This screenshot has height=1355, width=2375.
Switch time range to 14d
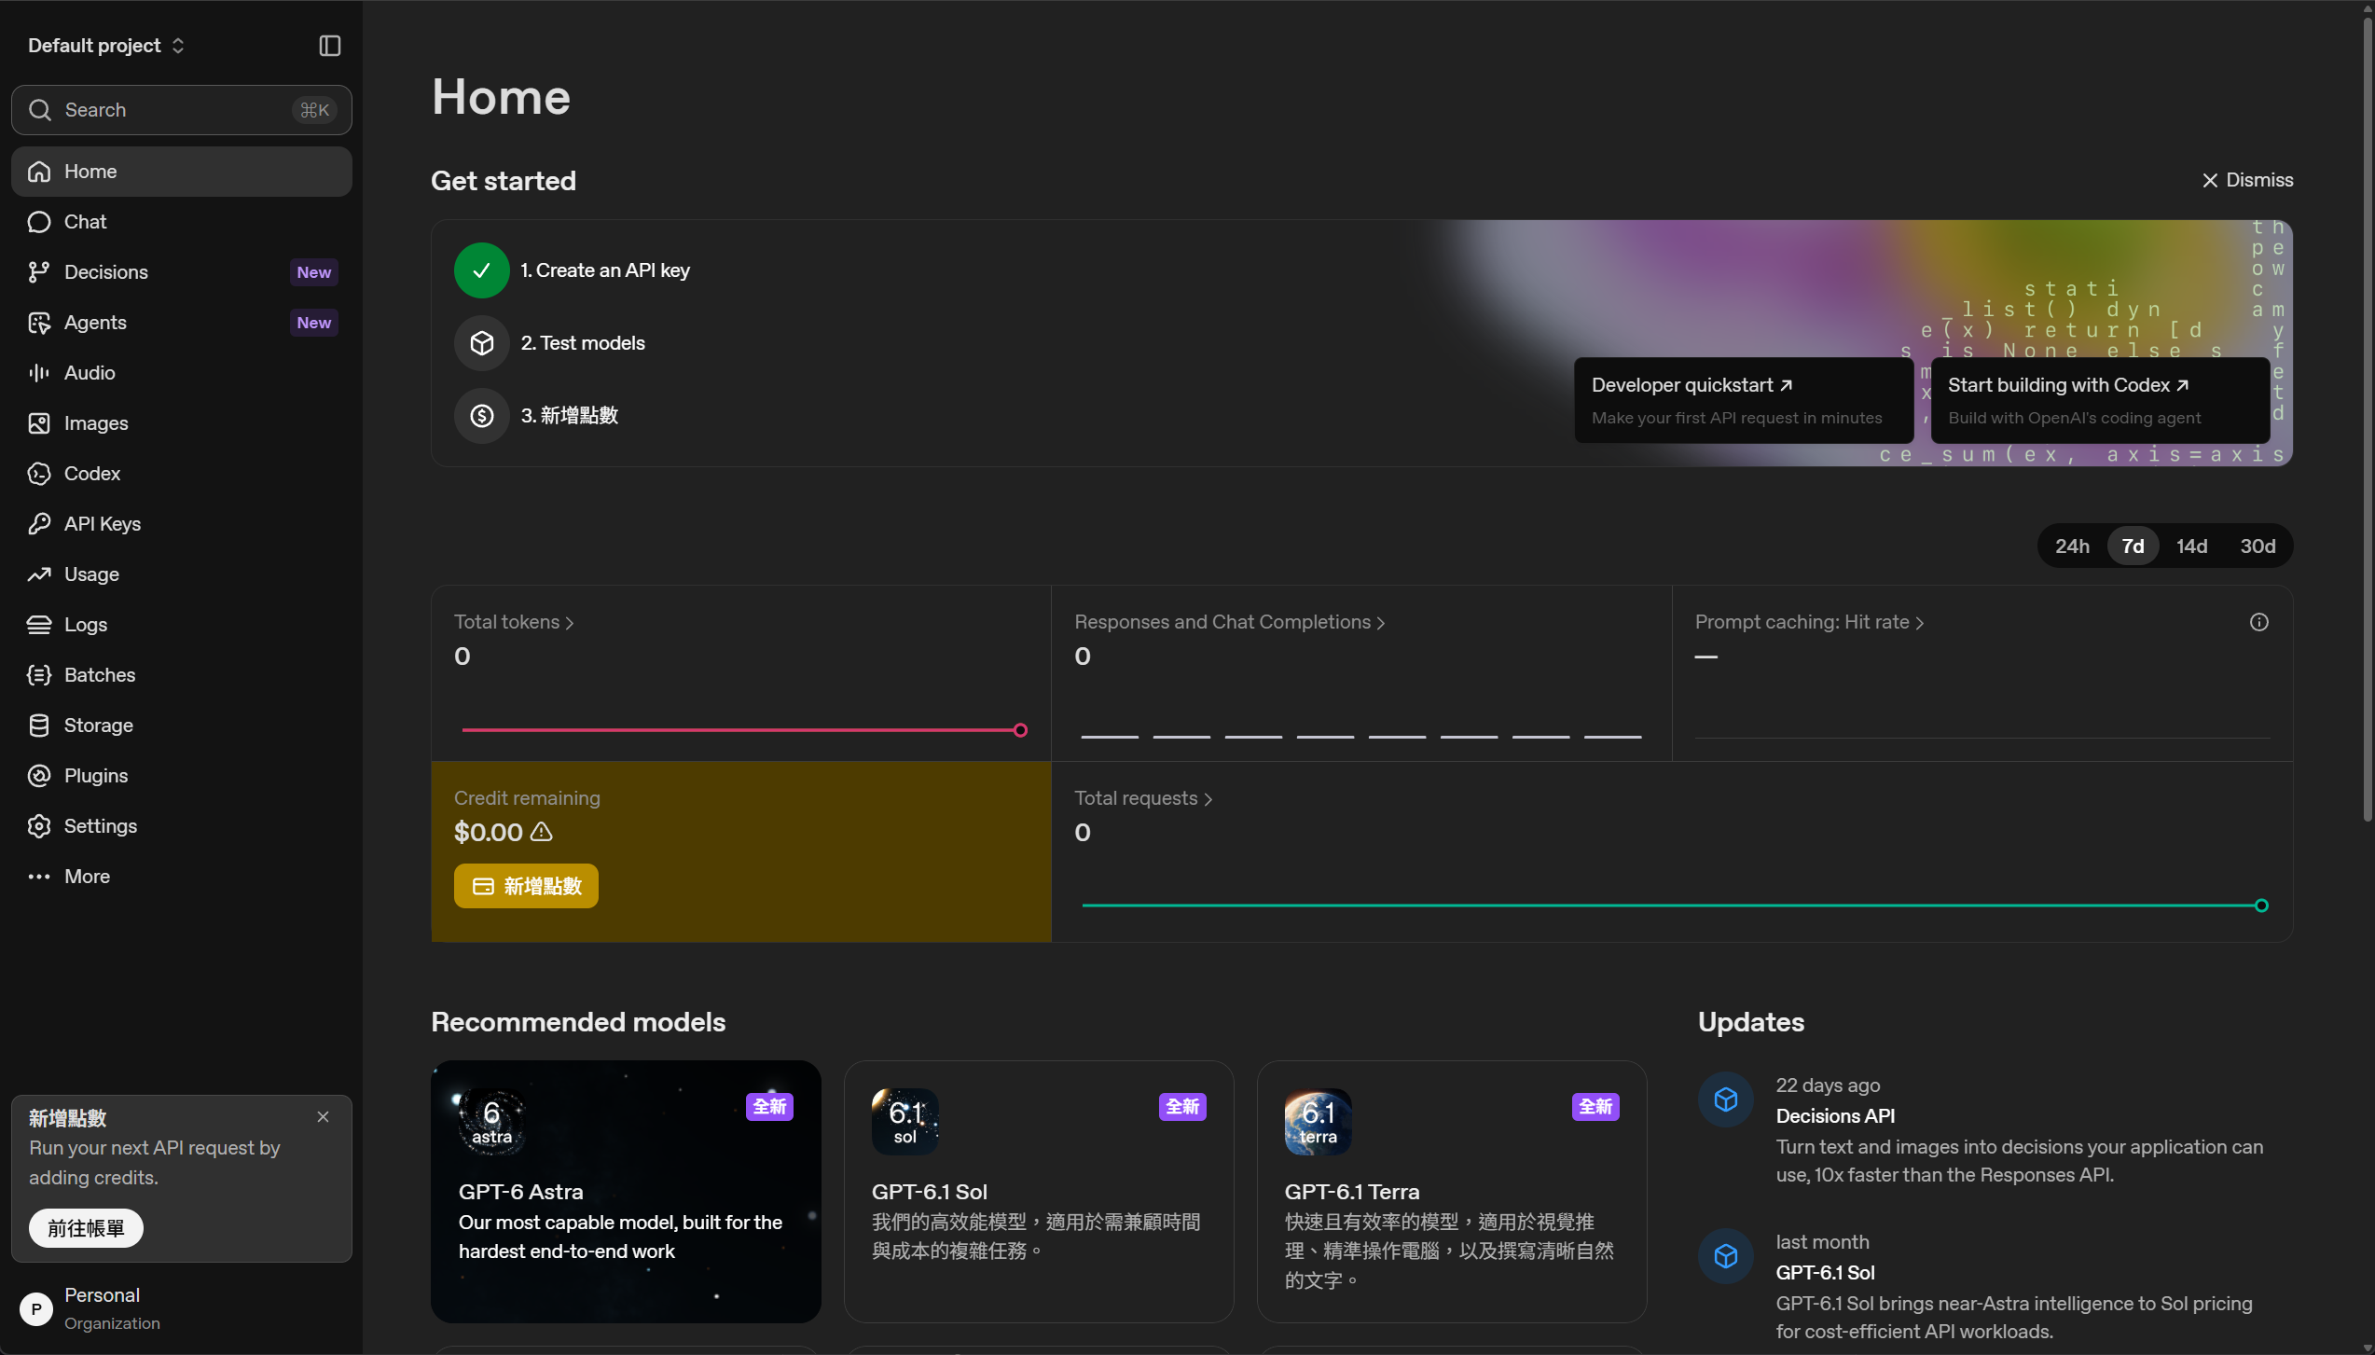2191,546
